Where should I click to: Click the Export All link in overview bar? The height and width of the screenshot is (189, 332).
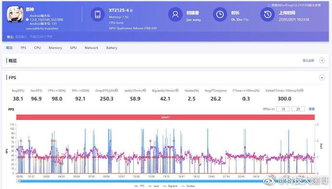tap(308, 60)
